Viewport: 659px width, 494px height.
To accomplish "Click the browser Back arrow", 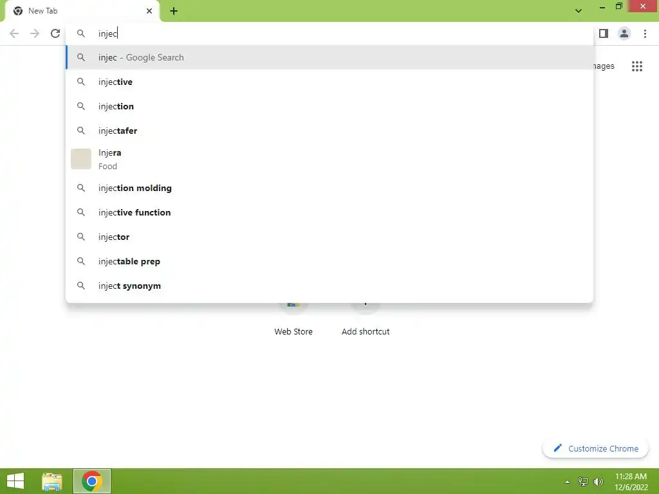I will coord(14,33).
